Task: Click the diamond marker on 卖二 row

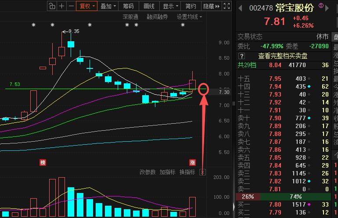Action: pos(309,182)
